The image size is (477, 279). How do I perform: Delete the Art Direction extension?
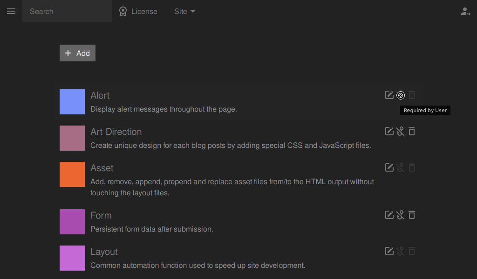[x=412, y=131]
